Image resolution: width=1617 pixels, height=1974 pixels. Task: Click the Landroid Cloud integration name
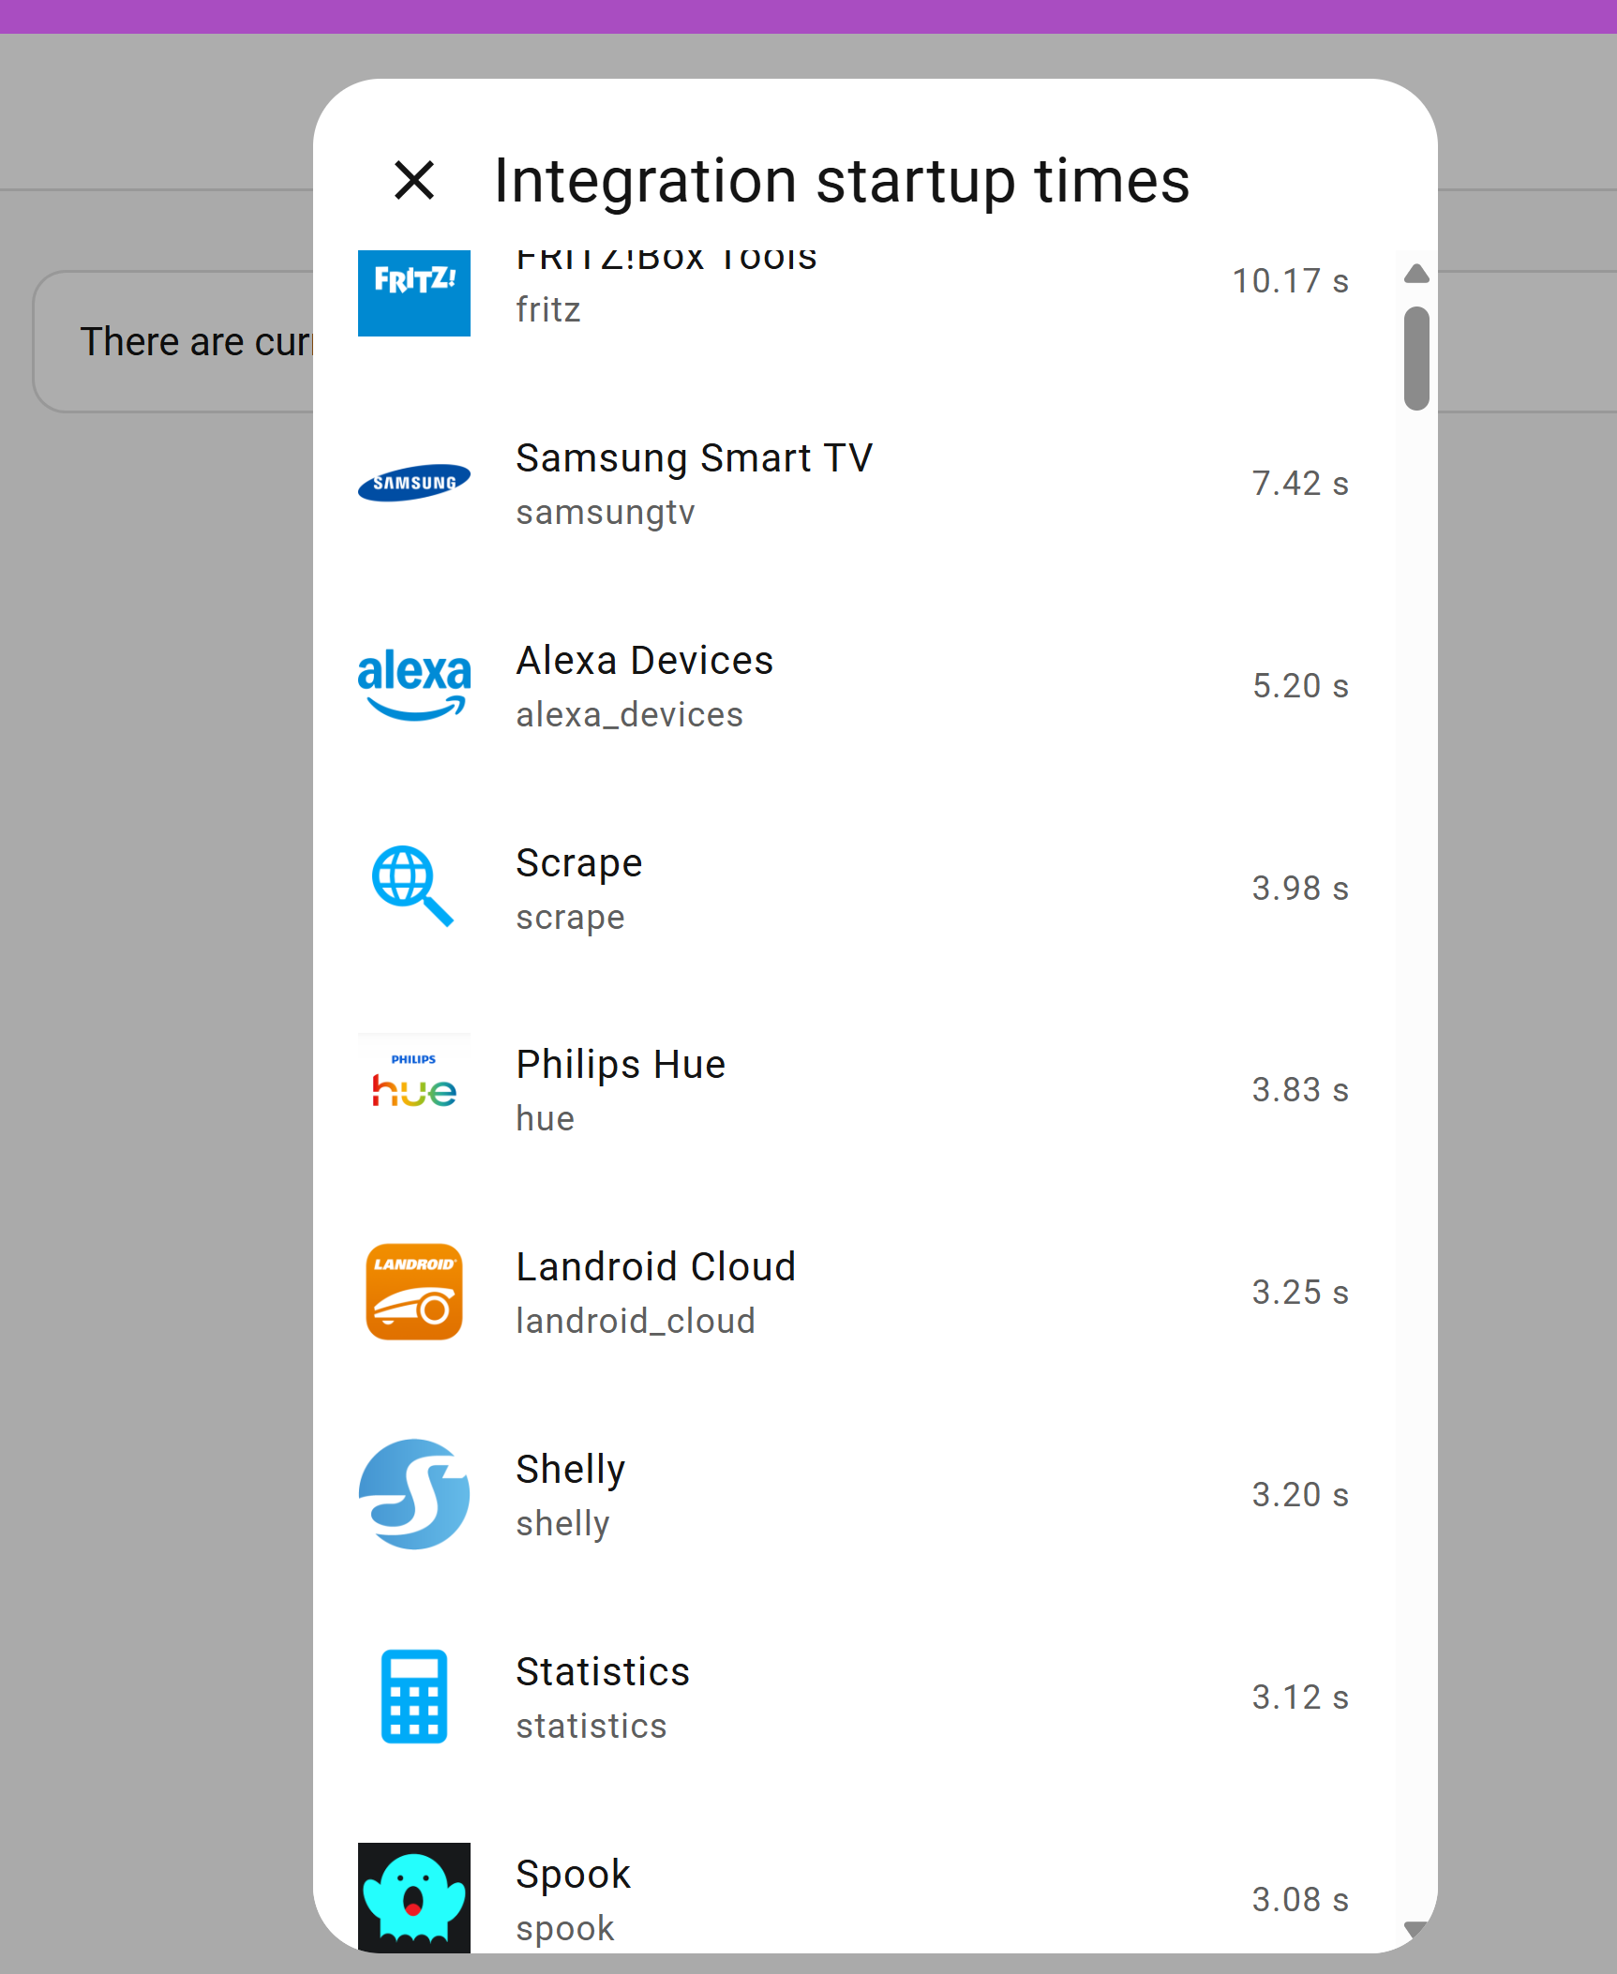tap(656, 1267)
